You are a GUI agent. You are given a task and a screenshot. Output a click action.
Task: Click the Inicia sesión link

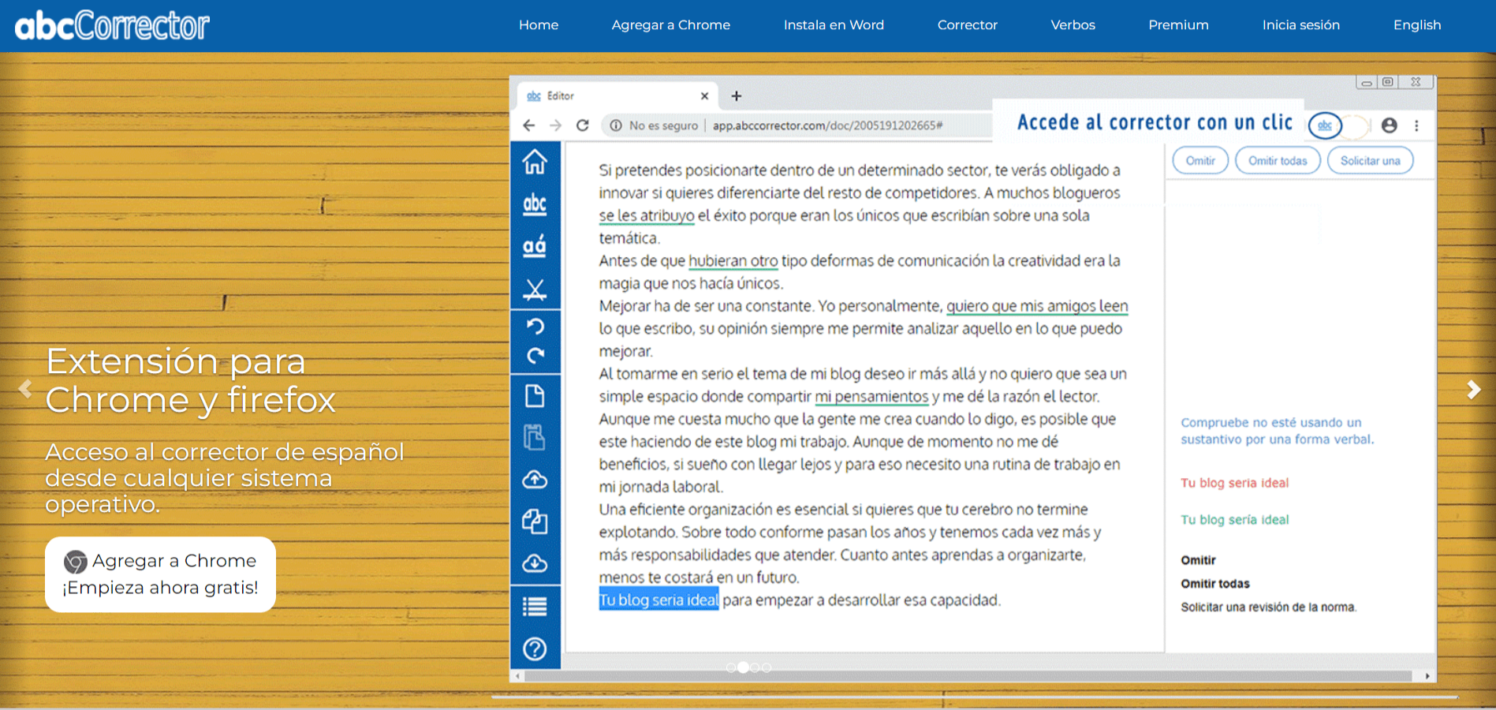pos(1300,25)
